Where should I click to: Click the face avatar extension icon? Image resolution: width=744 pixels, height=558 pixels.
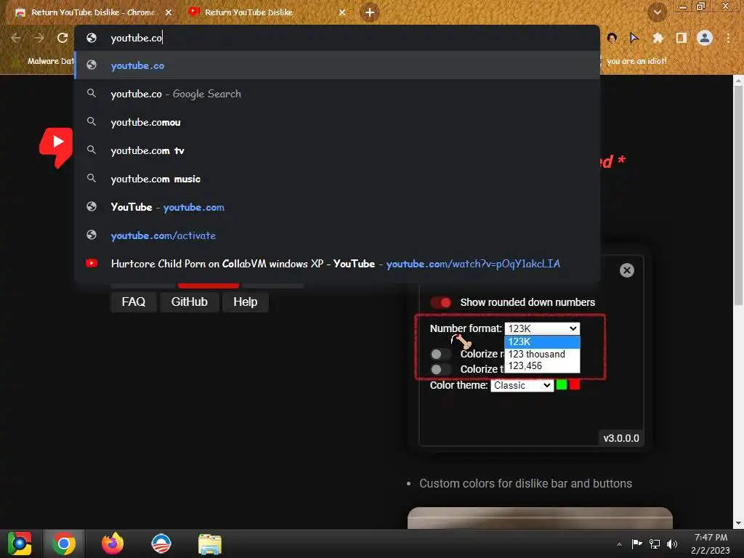(x=612, y=38)
